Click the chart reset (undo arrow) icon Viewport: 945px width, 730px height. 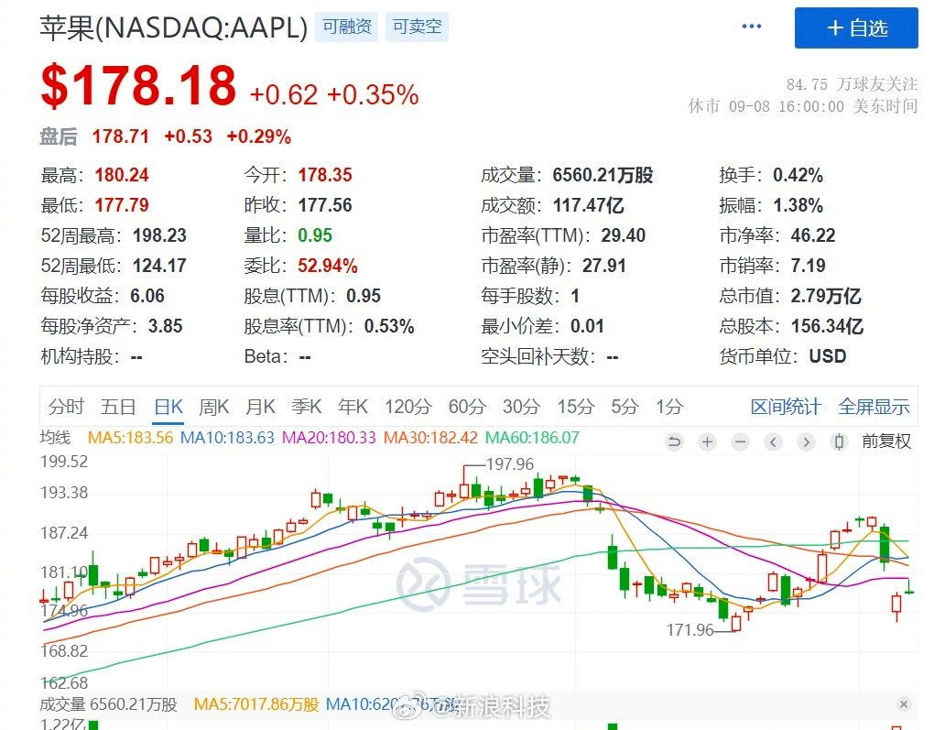coord(674,441)
